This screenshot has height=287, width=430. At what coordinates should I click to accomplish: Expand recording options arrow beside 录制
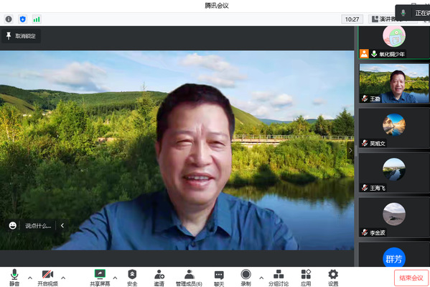coord(261,278)
